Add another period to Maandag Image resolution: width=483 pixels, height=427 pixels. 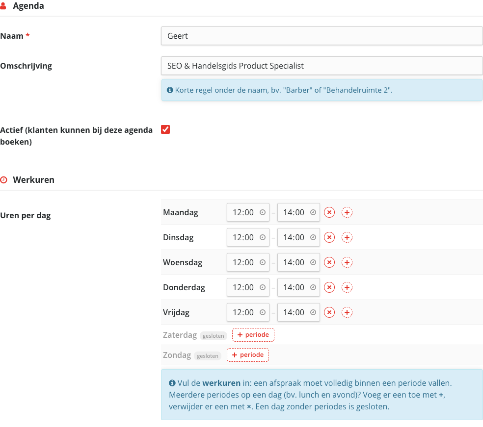[x=347, y=212]
